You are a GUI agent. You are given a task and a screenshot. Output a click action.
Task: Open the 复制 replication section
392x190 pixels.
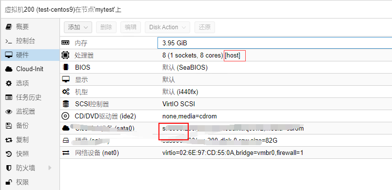click(30, 140)
